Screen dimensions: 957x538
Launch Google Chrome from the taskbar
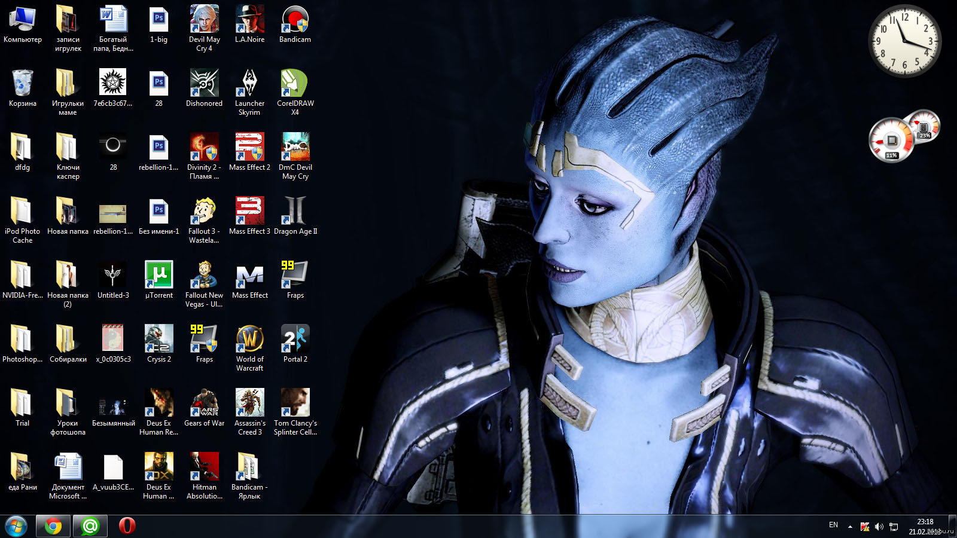(x=53, y=527)
